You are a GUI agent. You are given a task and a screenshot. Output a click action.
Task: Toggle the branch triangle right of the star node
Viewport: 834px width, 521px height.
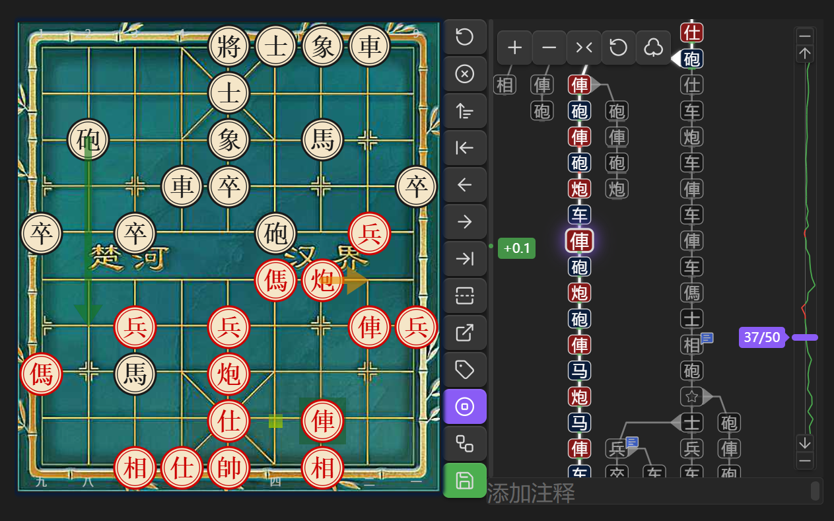[708, 396]
